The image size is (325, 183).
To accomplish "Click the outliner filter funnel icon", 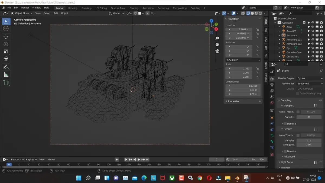I will pyautogui.click(x=318, y=13).
